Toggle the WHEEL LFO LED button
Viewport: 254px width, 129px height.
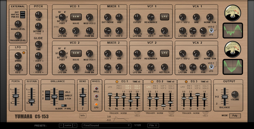(96, 104)
